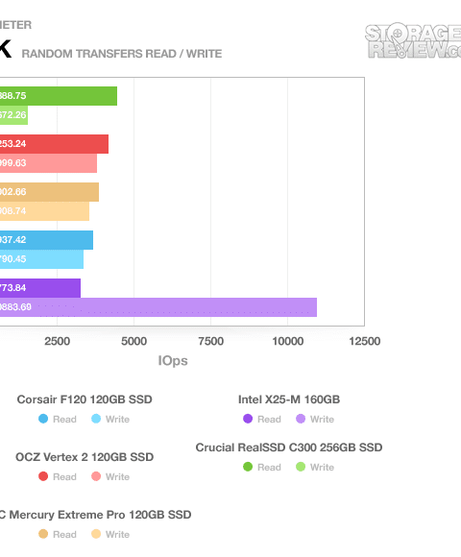
Task: Select the light-green bar labeled 72.26
Action: [x=13, y=115]
